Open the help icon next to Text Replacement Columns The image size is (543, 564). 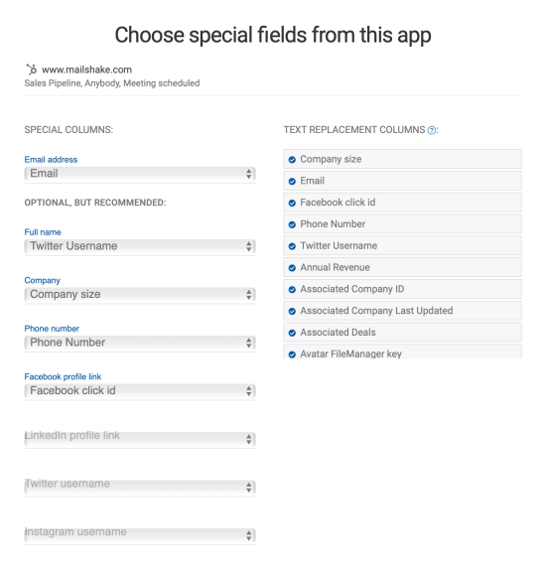click(431, 130)
